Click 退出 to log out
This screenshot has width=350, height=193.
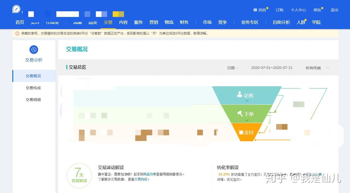pos(334,10)
